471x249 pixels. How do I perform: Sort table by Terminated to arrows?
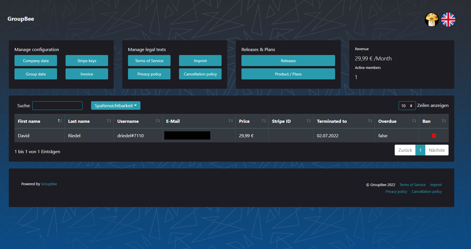click(370, 121)
